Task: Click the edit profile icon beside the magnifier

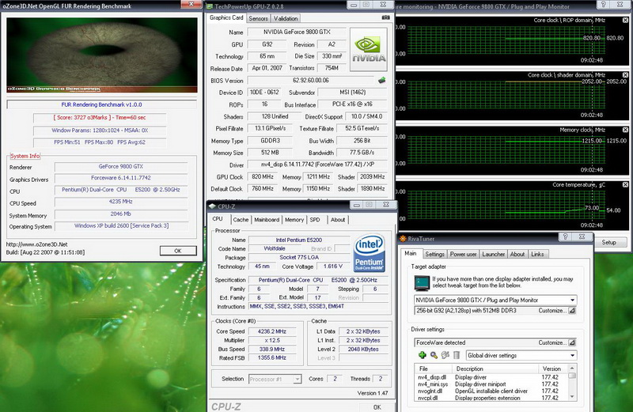Action: point(445,355)
